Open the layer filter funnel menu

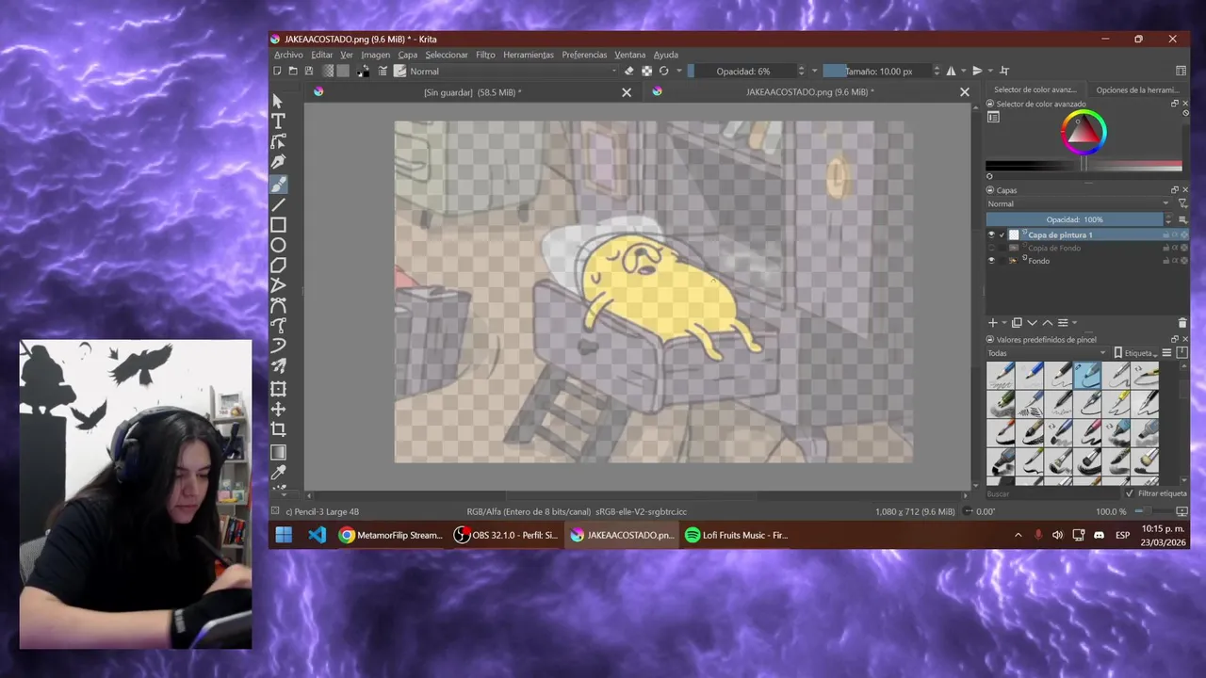point(1182,203)
